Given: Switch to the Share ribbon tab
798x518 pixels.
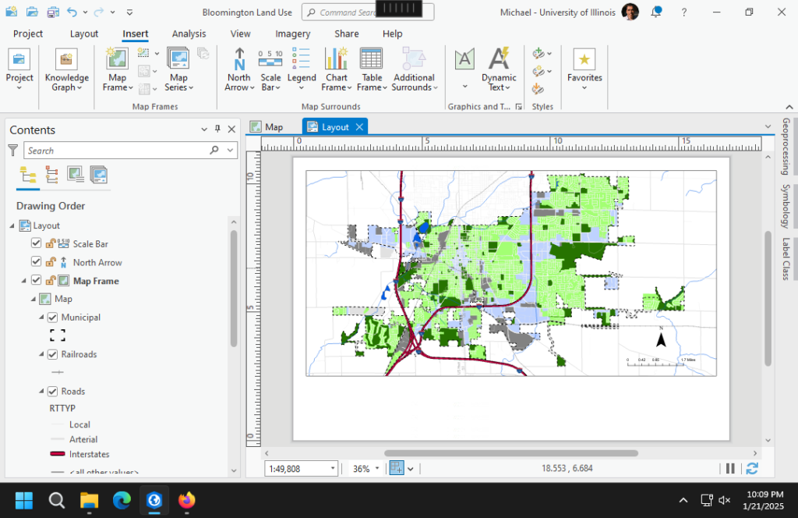Looking at the screenshot, I should tap(347, 34).
